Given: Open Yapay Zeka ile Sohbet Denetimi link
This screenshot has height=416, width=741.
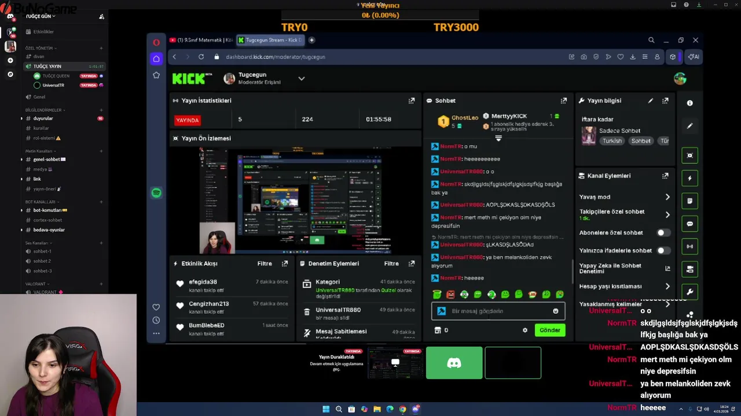Looking at the screenshot, I should click(x=625, y=268).
